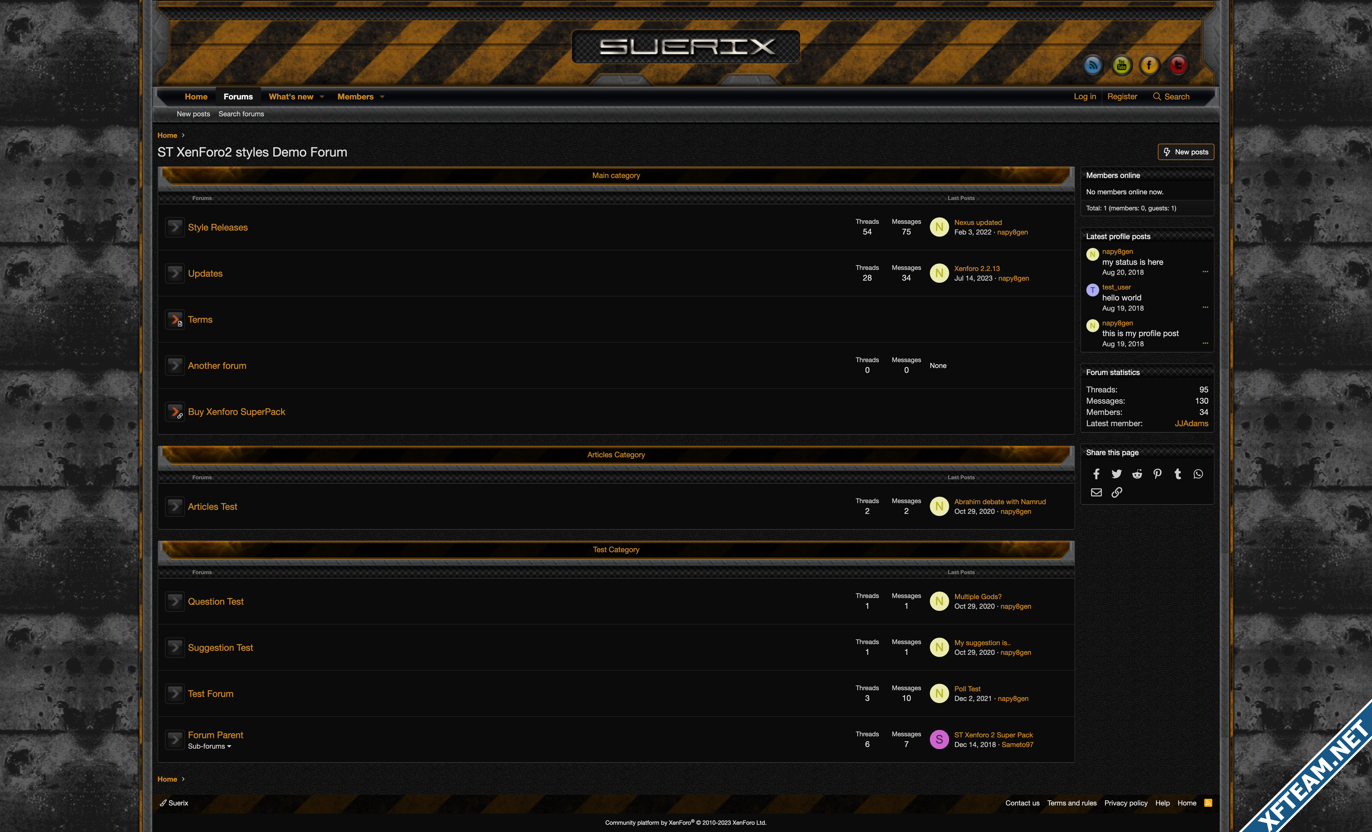Click the Articles Test forum icon
The height and width of the screenshot is (832, 1372).
point(175,507)
